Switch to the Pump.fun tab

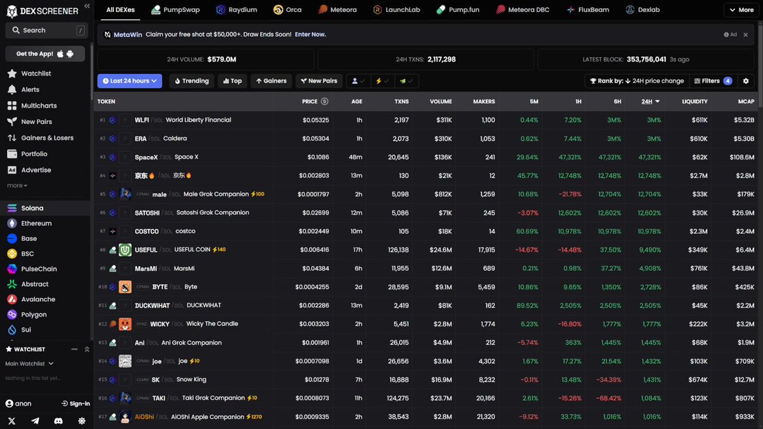coord(458,10)
